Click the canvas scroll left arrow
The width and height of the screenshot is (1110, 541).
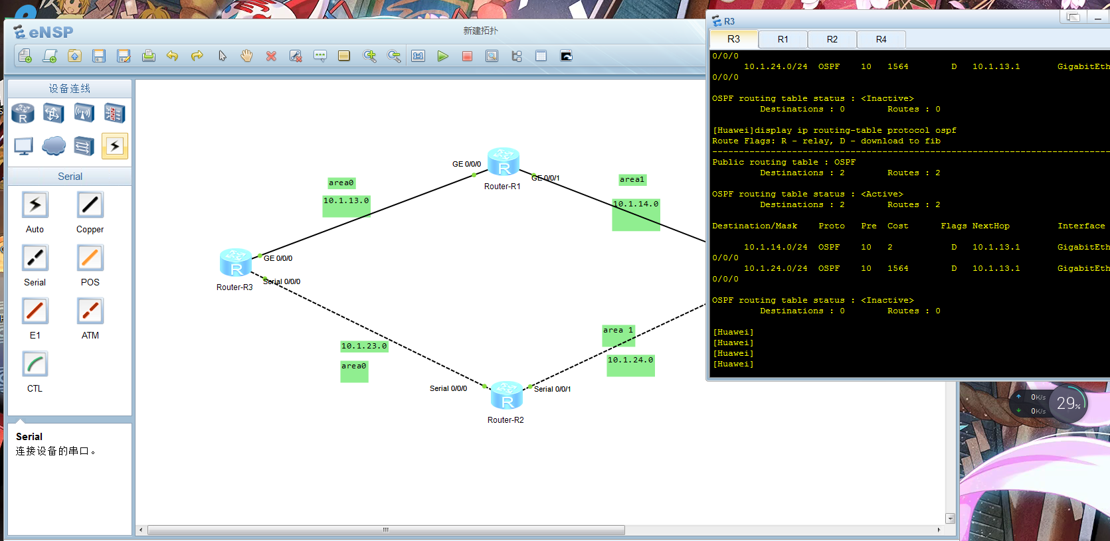tap(140, 530)
